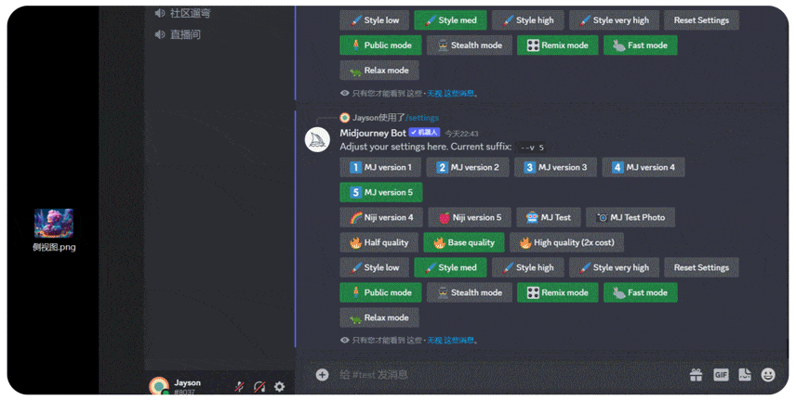Enable Public mode under the 22:43 bot message
This screenshot has height=400, width=796.
380,292
